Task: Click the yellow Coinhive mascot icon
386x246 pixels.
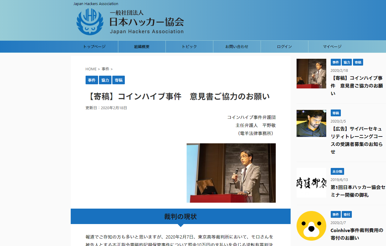Action: coord(311,226)
